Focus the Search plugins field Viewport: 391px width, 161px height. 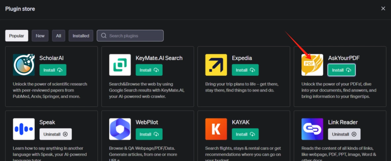coord(130,36)
